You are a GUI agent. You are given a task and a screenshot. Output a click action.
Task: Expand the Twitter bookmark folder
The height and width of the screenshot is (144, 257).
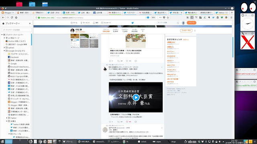pyautogui.click(x=7, y=118)
